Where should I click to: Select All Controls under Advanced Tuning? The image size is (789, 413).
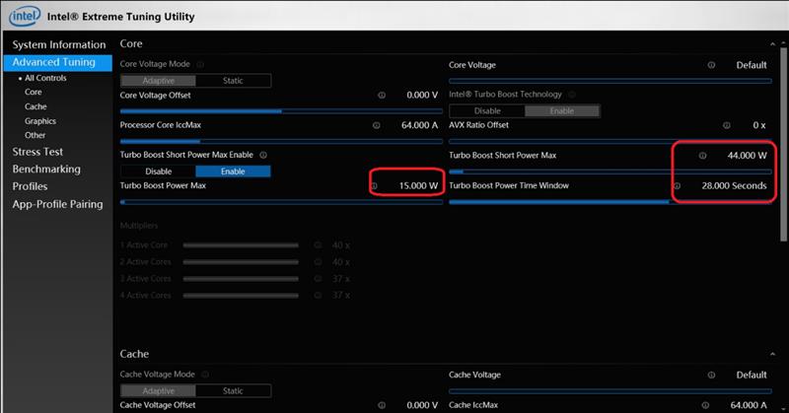(x=45, y=78)
